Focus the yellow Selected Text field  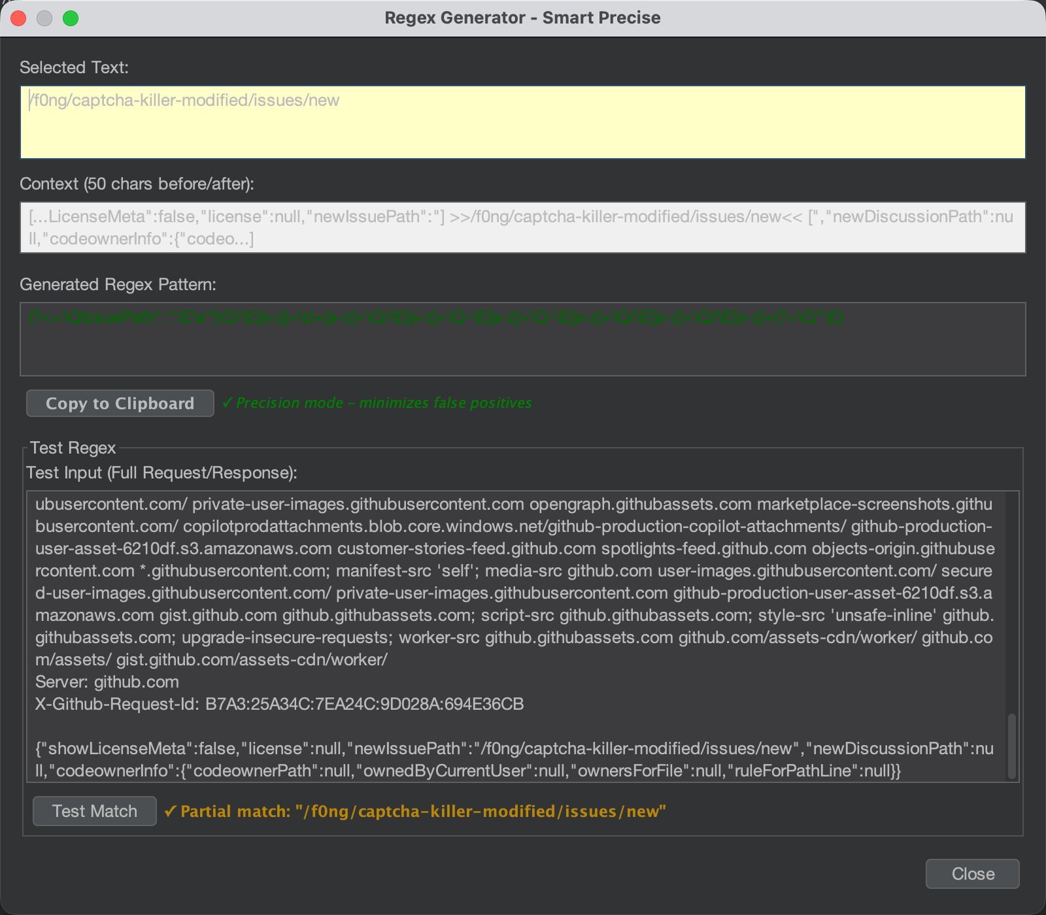(x=523, y=122)
